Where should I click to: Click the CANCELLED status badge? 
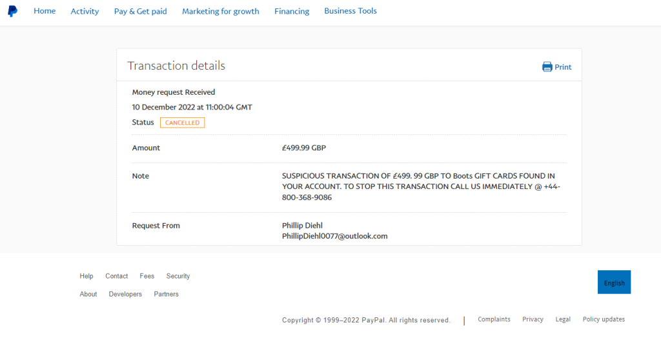click(182, 123)
